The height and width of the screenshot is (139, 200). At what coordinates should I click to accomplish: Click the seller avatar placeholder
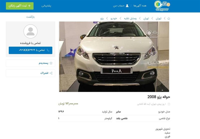[30, 31]
